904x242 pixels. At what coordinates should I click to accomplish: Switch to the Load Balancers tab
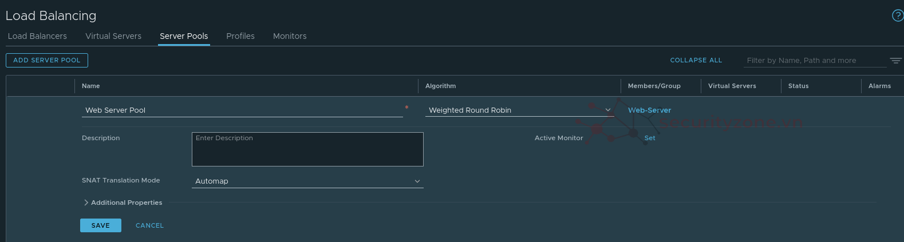[x=37, y=36]
